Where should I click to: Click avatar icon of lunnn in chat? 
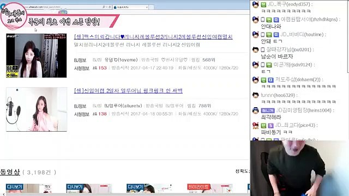[256, 95]
